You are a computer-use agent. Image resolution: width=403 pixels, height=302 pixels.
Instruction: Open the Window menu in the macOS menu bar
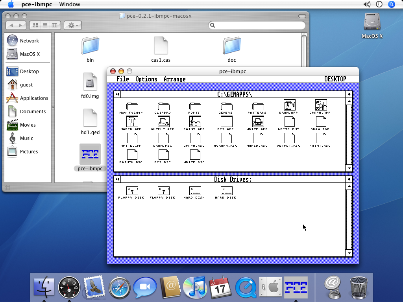pyautogui.click(x=70, y=4)
